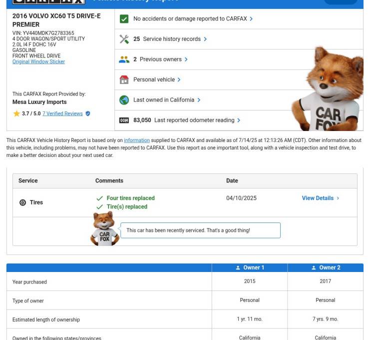Image resolution: width=371 pixels, height=340 pixels.
Task: Click the large Car Fox mascot image
Action: point(329,89)
